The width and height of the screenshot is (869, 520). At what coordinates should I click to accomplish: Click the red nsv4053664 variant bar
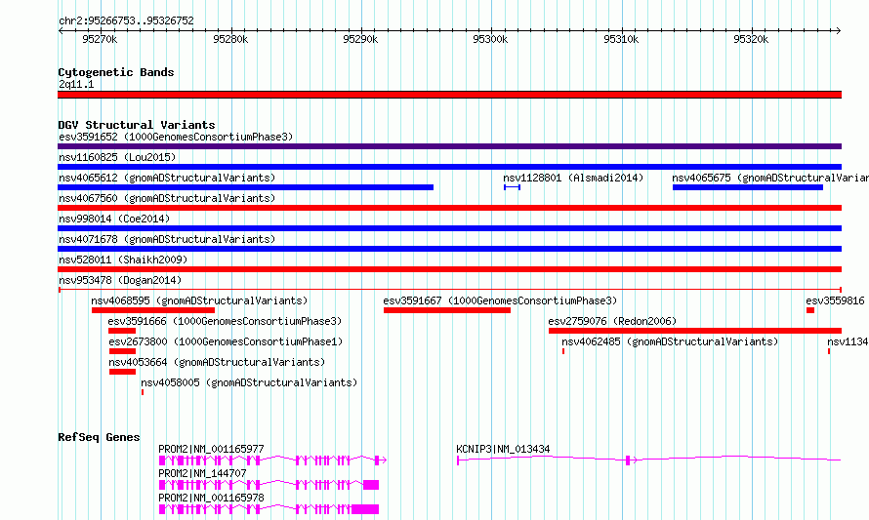(122, 372)
